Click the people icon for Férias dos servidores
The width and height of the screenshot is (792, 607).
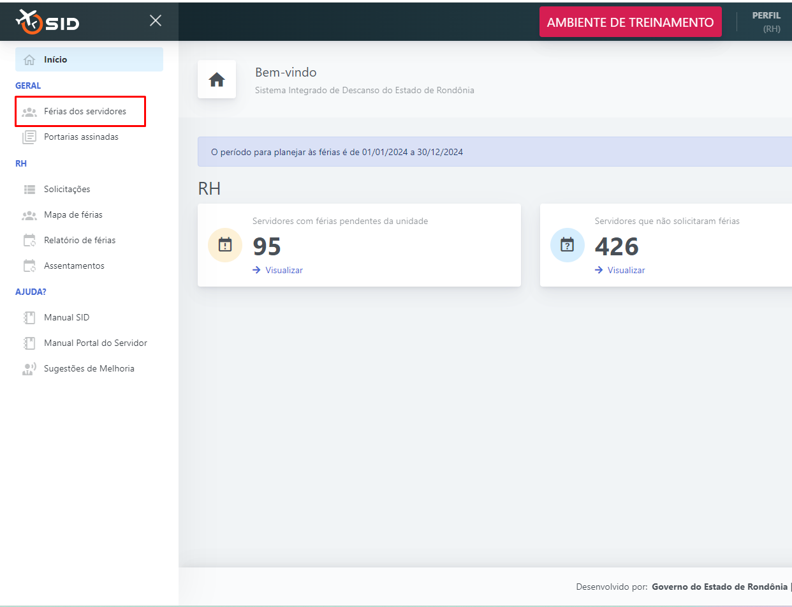(x=29, y=112)
